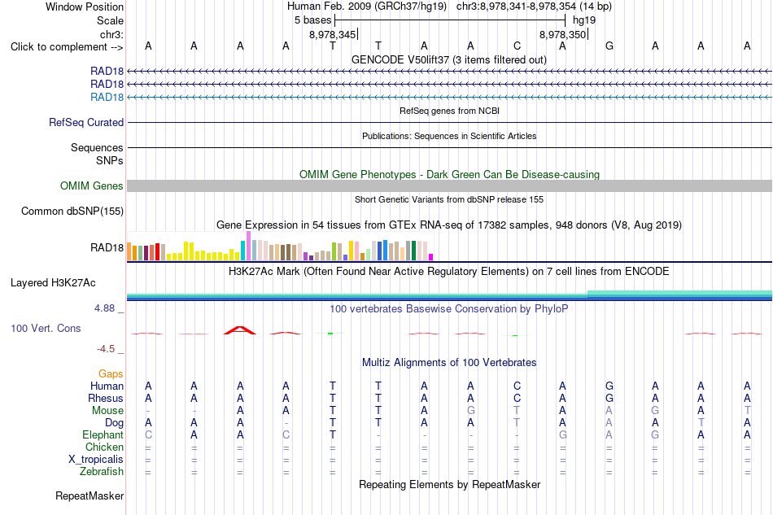Open the light blue RAD18 transcript label

point(107,97)
